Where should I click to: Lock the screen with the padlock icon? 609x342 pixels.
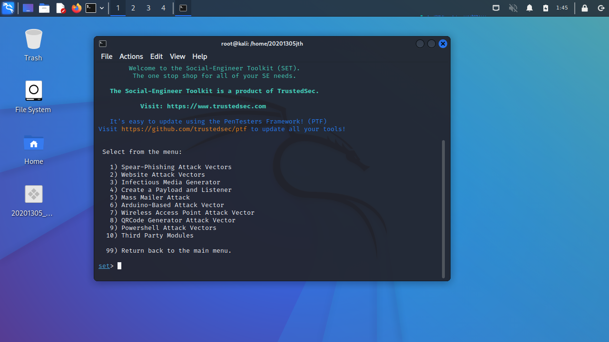tap(585, 8)
